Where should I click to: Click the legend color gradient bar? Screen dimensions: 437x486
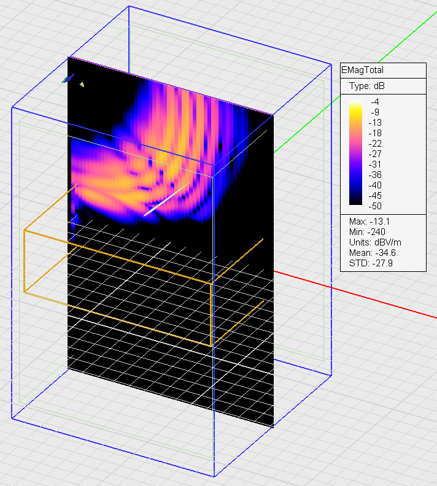355,152
